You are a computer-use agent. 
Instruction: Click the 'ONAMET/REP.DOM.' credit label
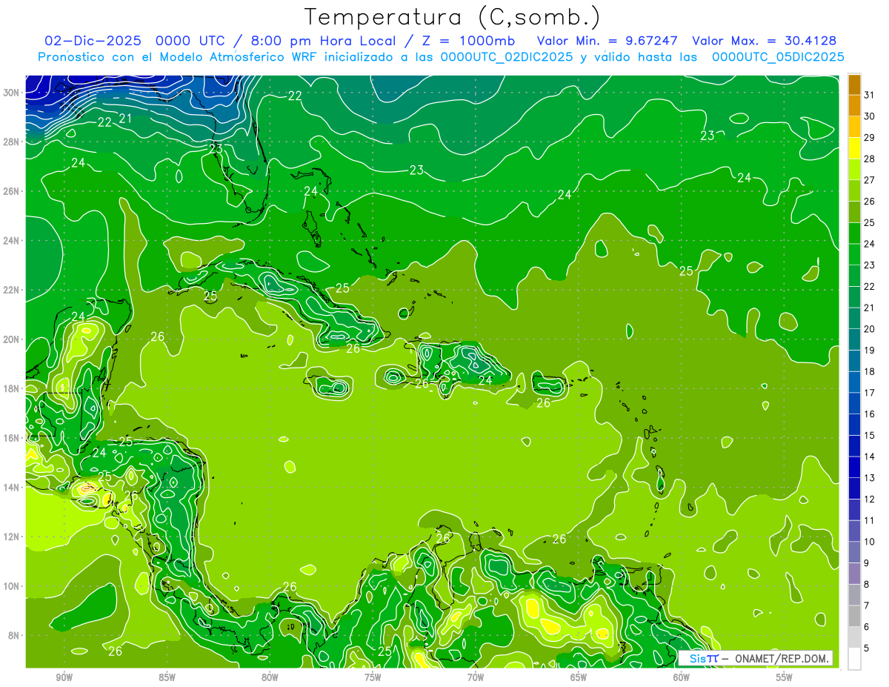pos(782,658)
